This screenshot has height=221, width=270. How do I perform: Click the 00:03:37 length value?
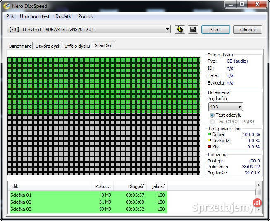pos(135,195)
